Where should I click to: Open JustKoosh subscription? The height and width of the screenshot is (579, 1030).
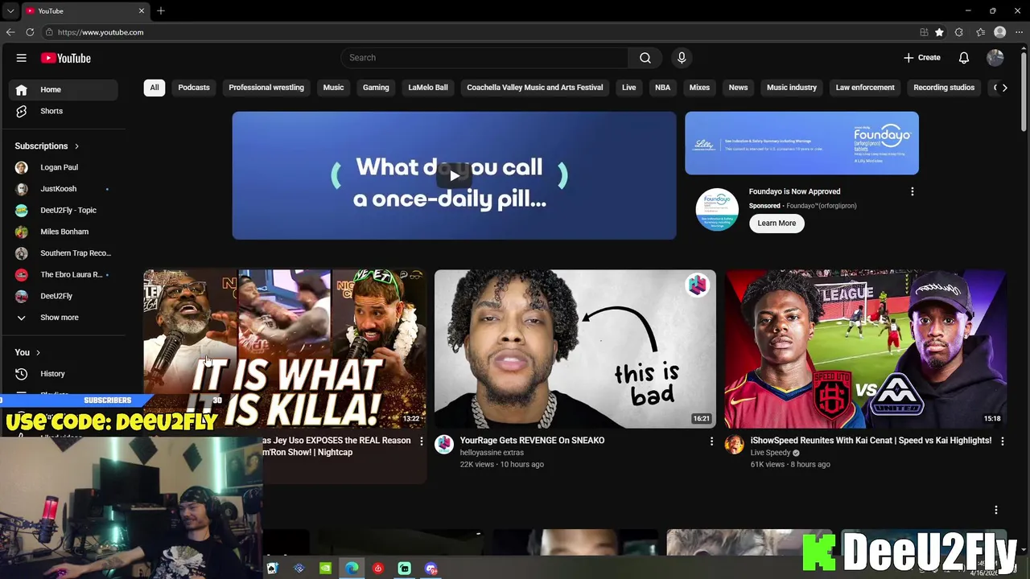tap(64, 189)
